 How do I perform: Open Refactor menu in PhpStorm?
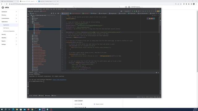(48, 9)
